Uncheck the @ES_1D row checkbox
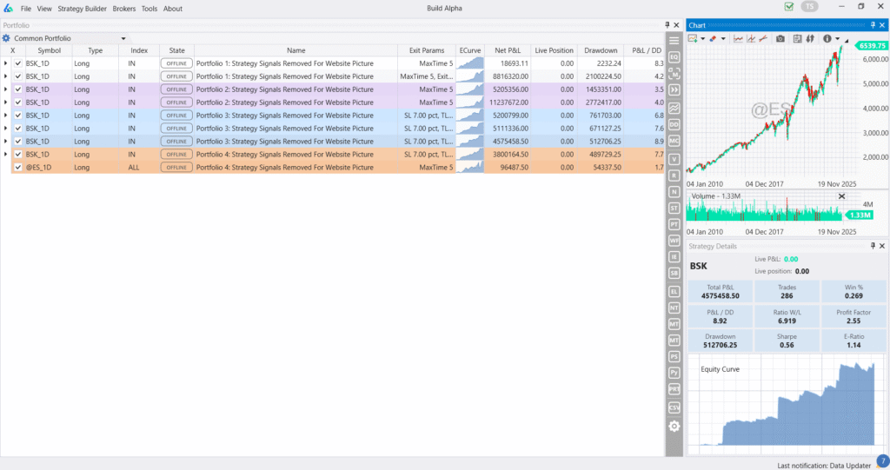The image size is (890, 470). point(18,168)
